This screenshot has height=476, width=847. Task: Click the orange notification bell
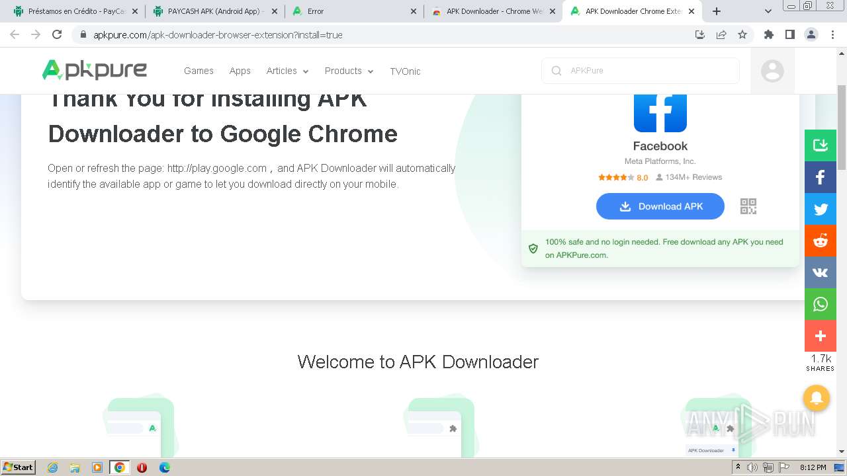click(x=817, y=398)
